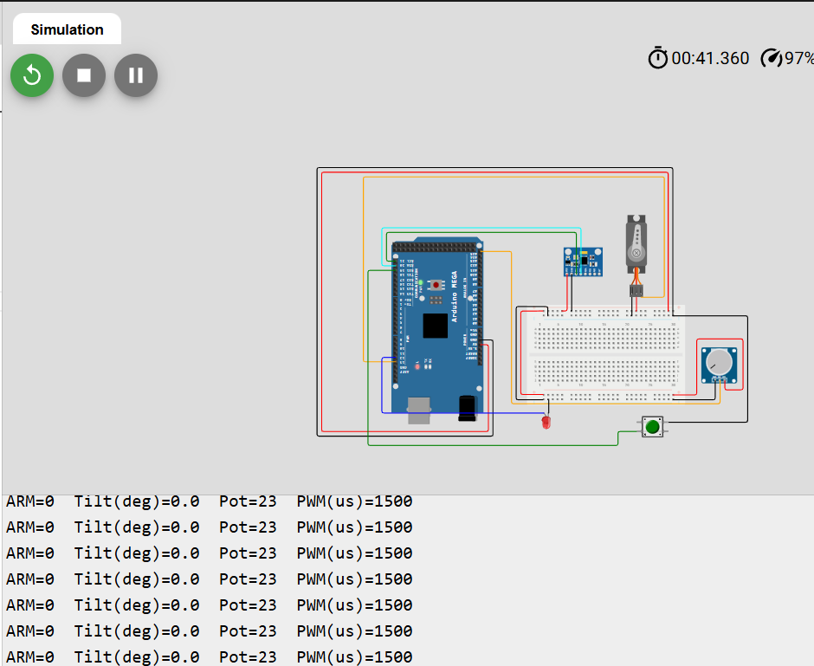Click the servo's three-wire connector
Image resolution: width=814 pixels, height=666 pixels.
(x=636, y=292)
